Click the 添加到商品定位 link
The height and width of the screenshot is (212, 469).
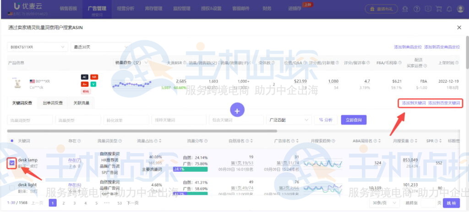tap(408, 47)
